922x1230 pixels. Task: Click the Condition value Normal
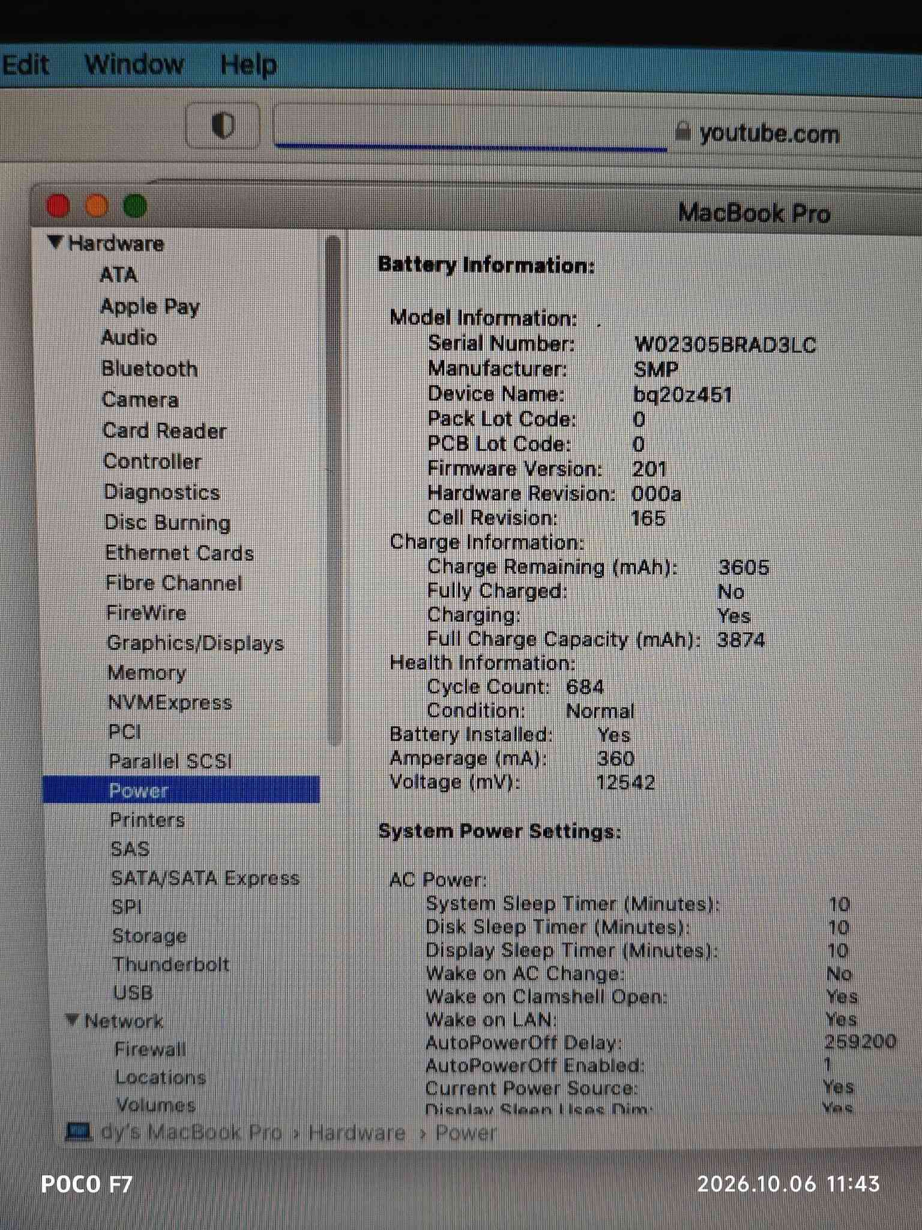tap(600, 711)
